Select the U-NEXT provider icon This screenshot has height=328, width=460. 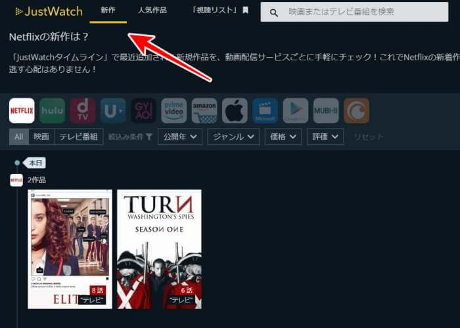[113, 111]
